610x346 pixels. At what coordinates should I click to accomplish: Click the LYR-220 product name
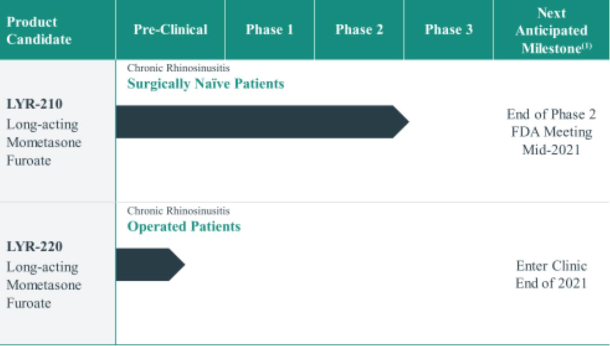point(35,247)
